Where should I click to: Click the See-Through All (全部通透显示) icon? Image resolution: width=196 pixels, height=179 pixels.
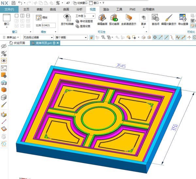[128, 18]
